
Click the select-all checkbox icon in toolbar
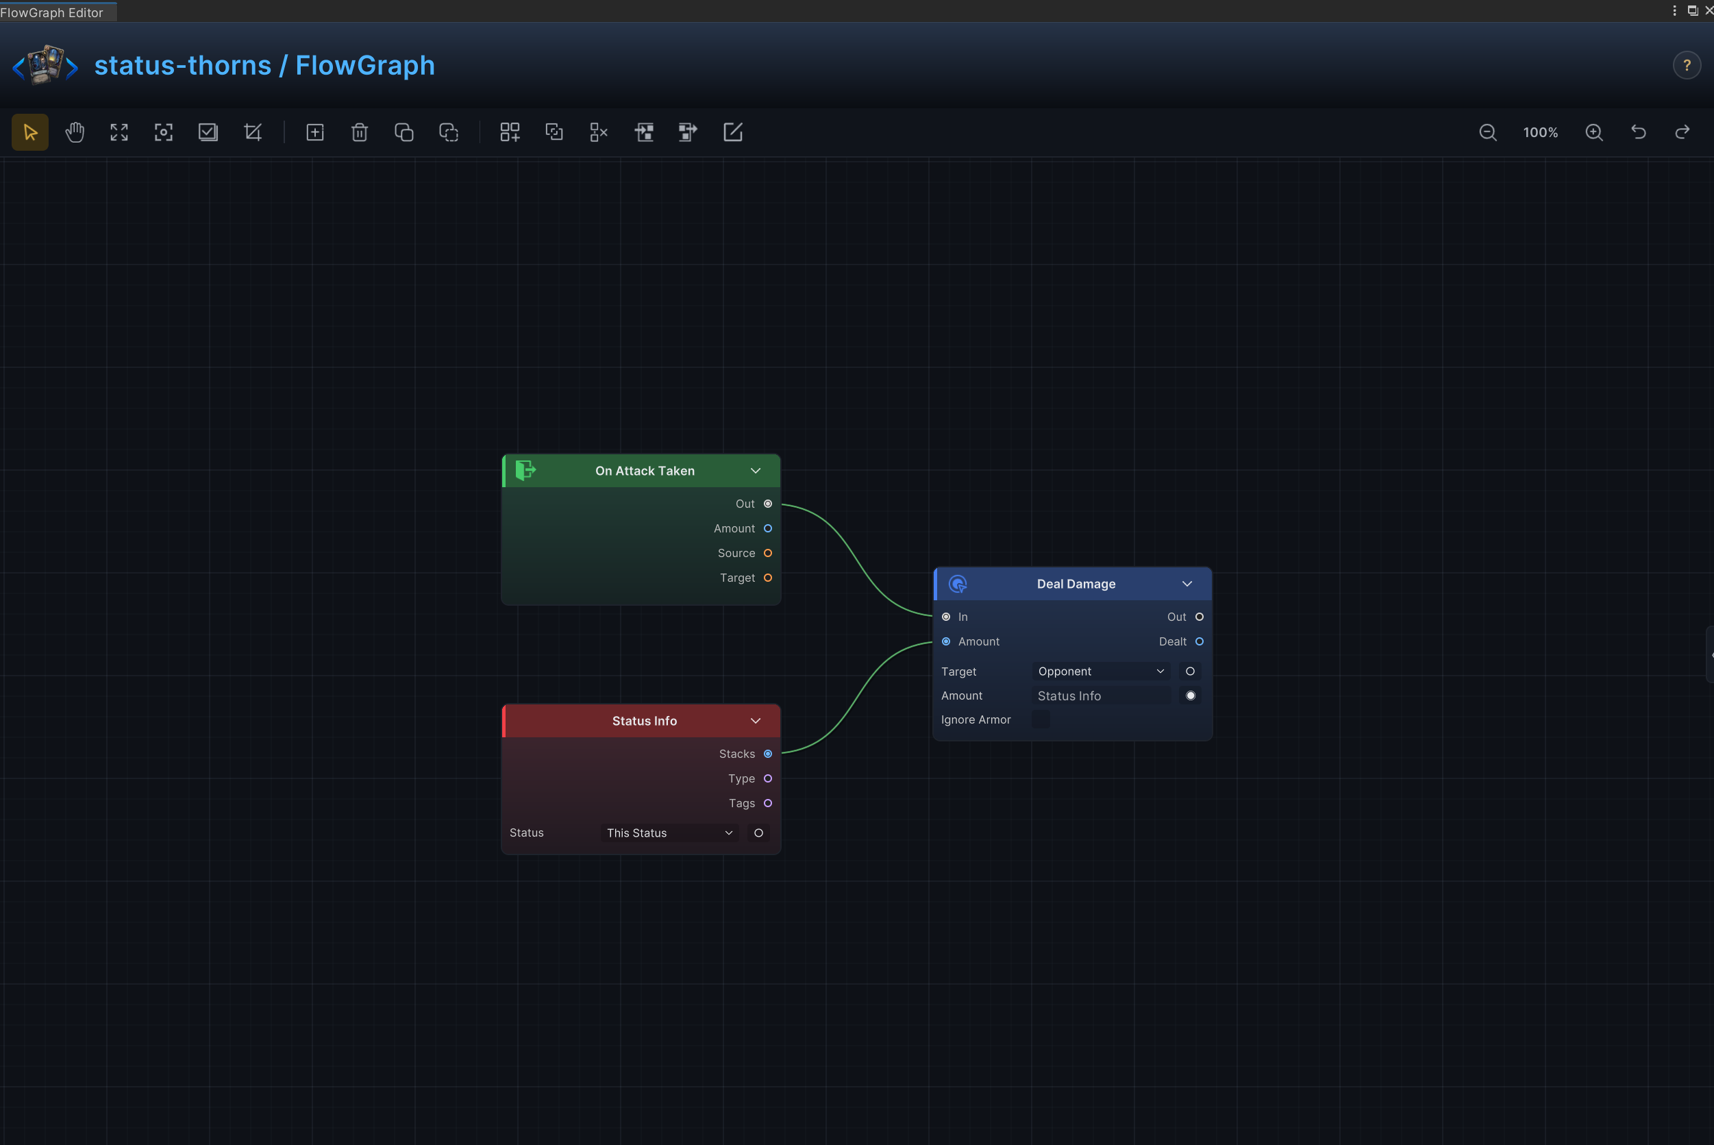(208, 132)
